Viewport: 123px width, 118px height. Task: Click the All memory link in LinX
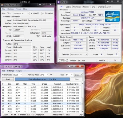51,75
